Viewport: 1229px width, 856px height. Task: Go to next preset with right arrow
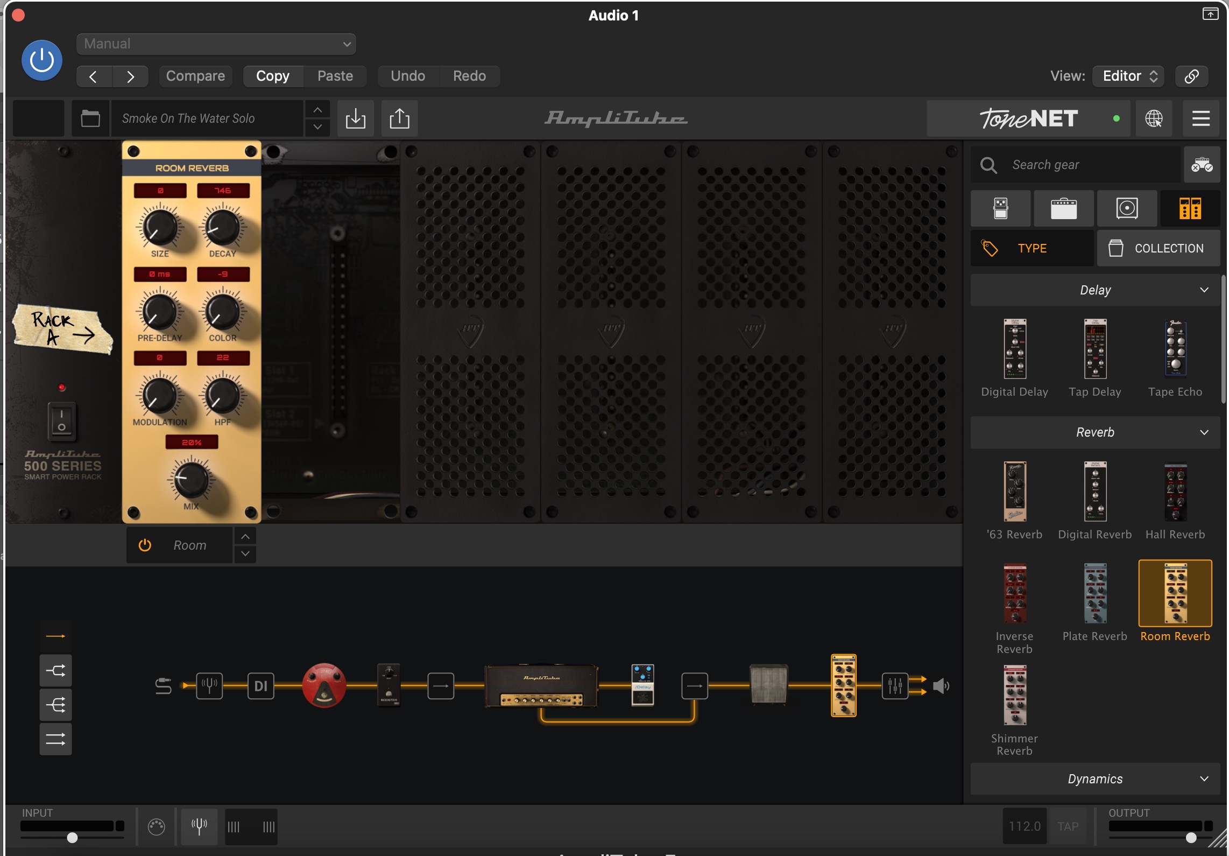click(131, 76)
